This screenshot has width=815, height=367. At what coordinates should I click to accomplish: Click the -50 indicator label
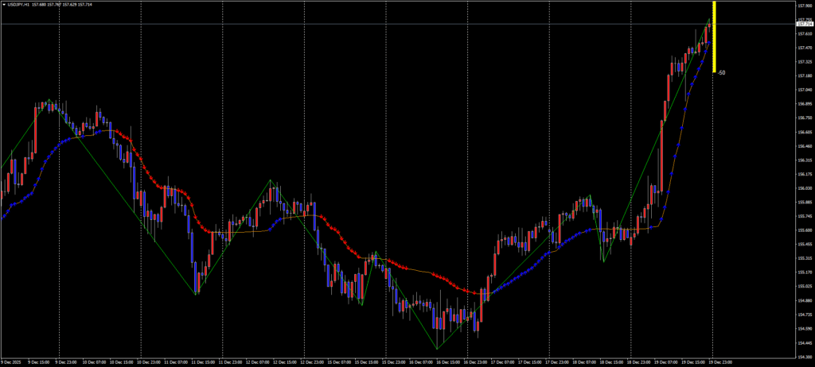coord(721,72)
